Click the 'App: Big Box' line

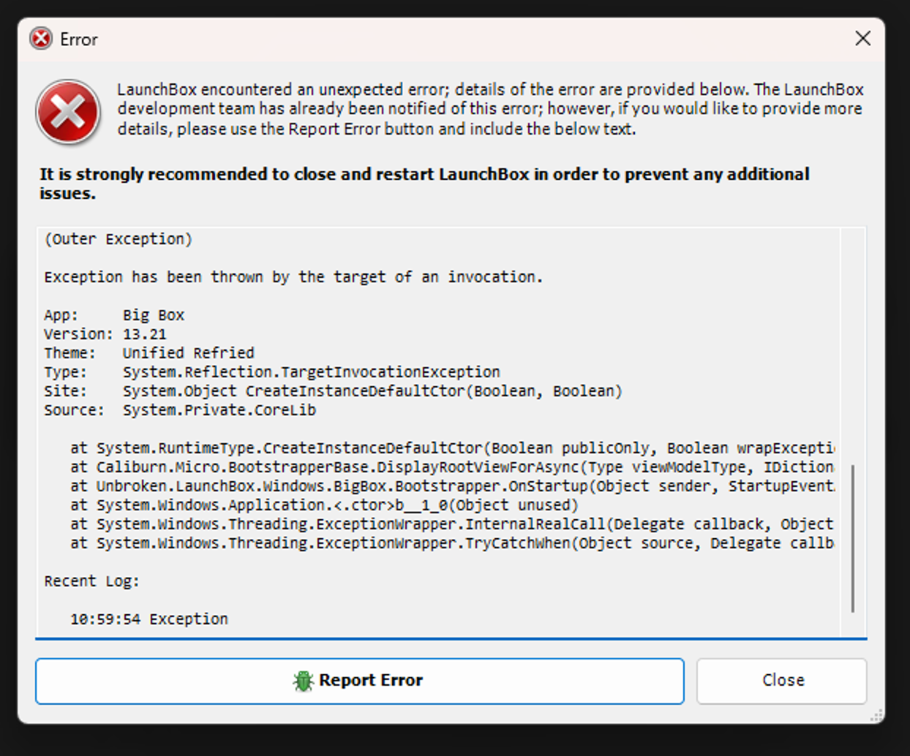(x=114, y=315)
